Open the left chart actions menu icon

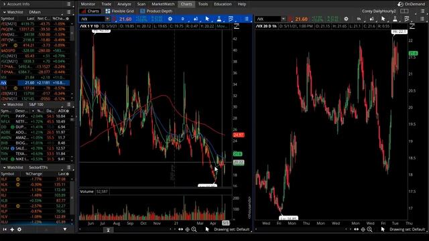[247, 19]
